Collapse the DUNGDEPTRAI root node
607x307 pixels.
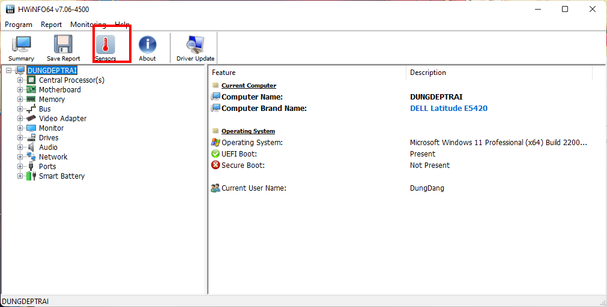click(9, 71)
